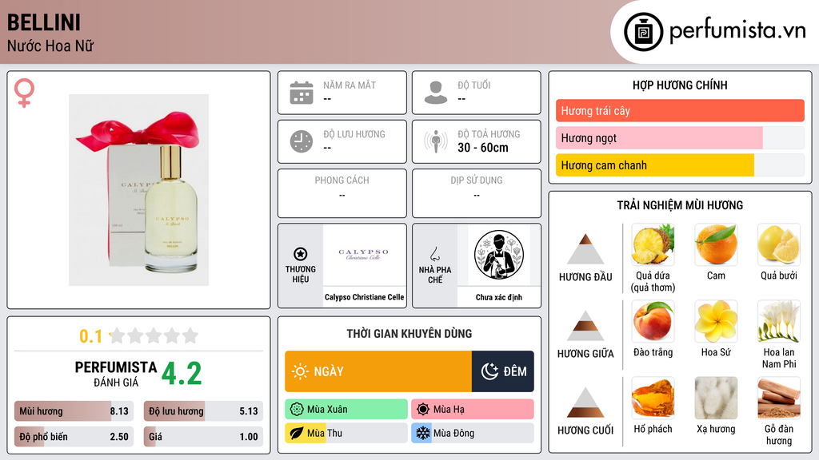Image resolution: width=819 pixels, height=460 pixels.
Task: Click the moon icon in the Đêm bar
Action: [x=489, y=371]
